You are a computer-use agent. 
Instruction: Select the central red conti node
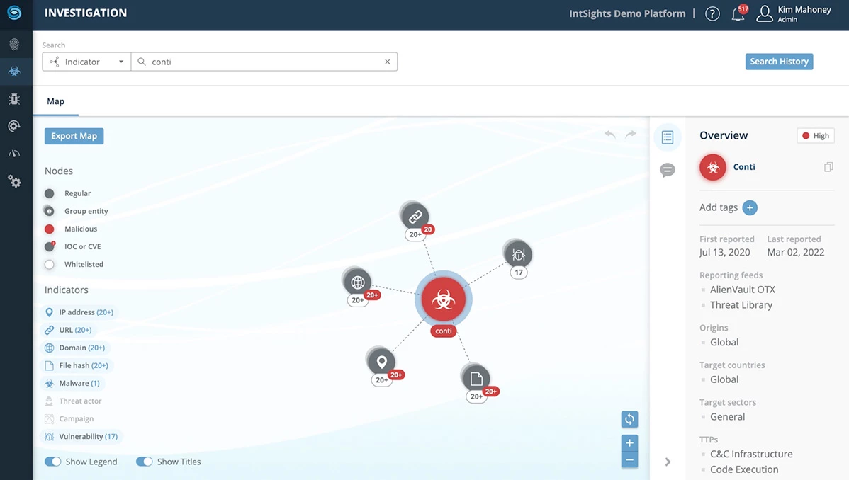click(444, 299)
